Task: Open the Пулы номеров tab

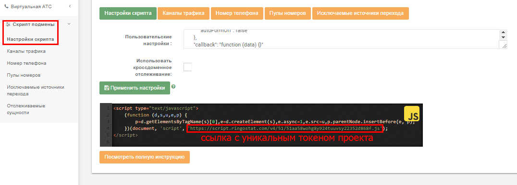Action: [x=287, y=13]
